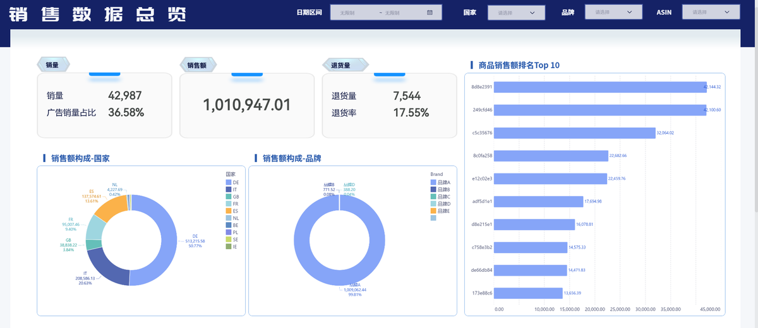This screenshot has width=758, height=328.
Task: Click the bar for product d8e215e1
Action: 534,225
